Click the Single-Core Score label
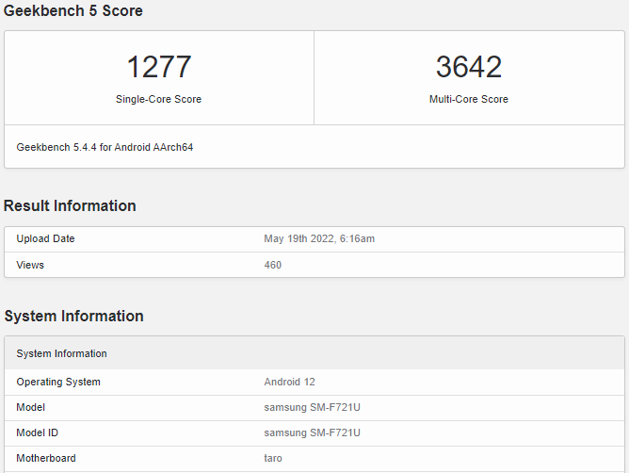The height and width of the screenshot is (473, 629). click(159, 99)
